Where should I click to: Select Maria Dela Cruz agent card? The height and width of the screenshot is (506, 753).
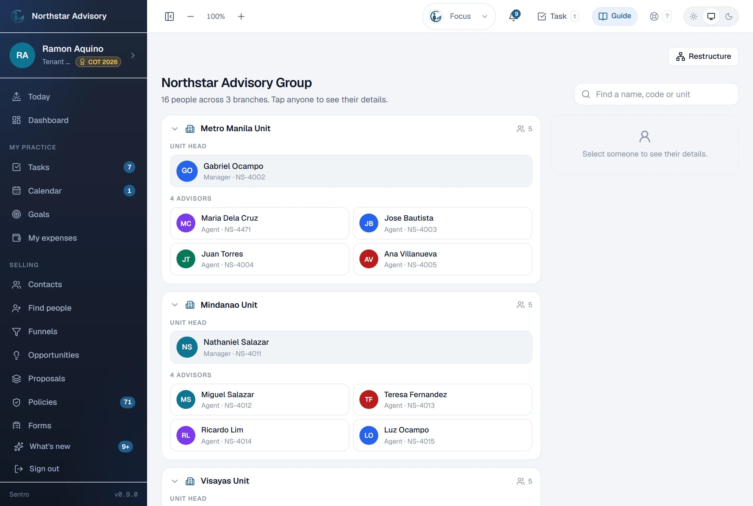[x=260, y=223]
